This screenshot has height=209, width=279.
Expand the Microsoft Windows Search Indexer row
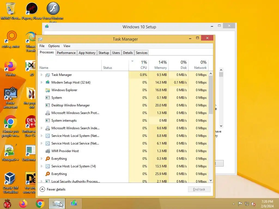pyautogui.click(x=41, y=128)
